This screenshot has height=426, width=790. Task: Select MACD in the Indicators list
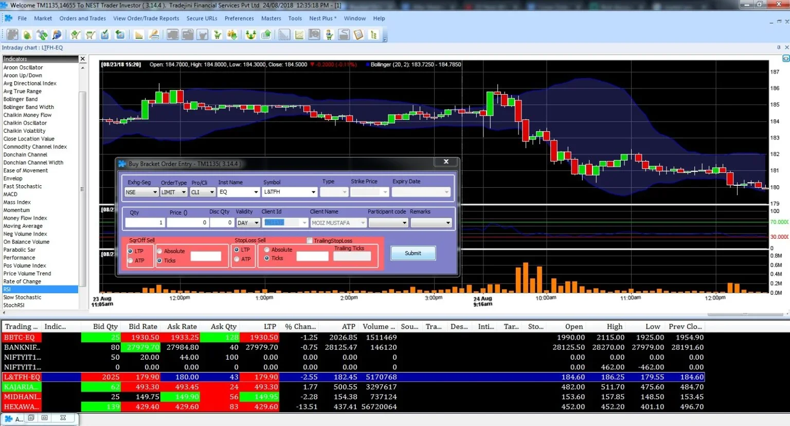click(40, 194)
